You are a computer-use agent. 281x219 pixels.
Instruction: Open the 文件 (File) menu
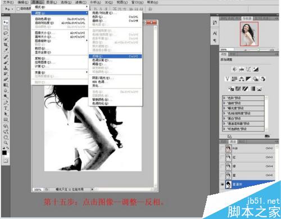coord(8,2)
